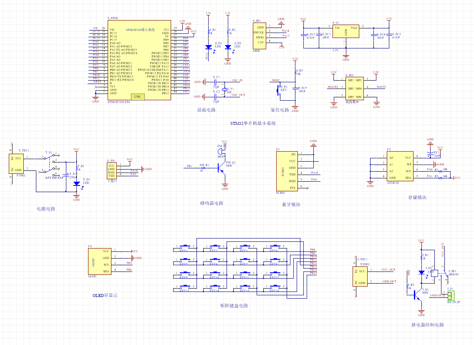Select the FM_Q1 NPN transistor
The image size is (474, 345).
point(221,168)
